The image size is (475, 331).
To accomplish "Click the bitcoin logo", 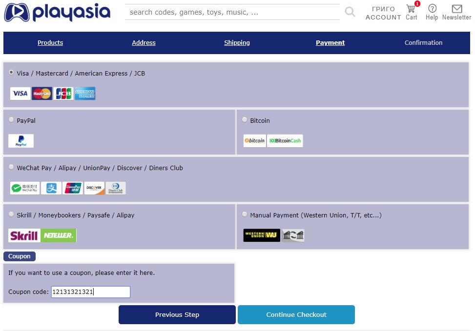I will [254, 141].
